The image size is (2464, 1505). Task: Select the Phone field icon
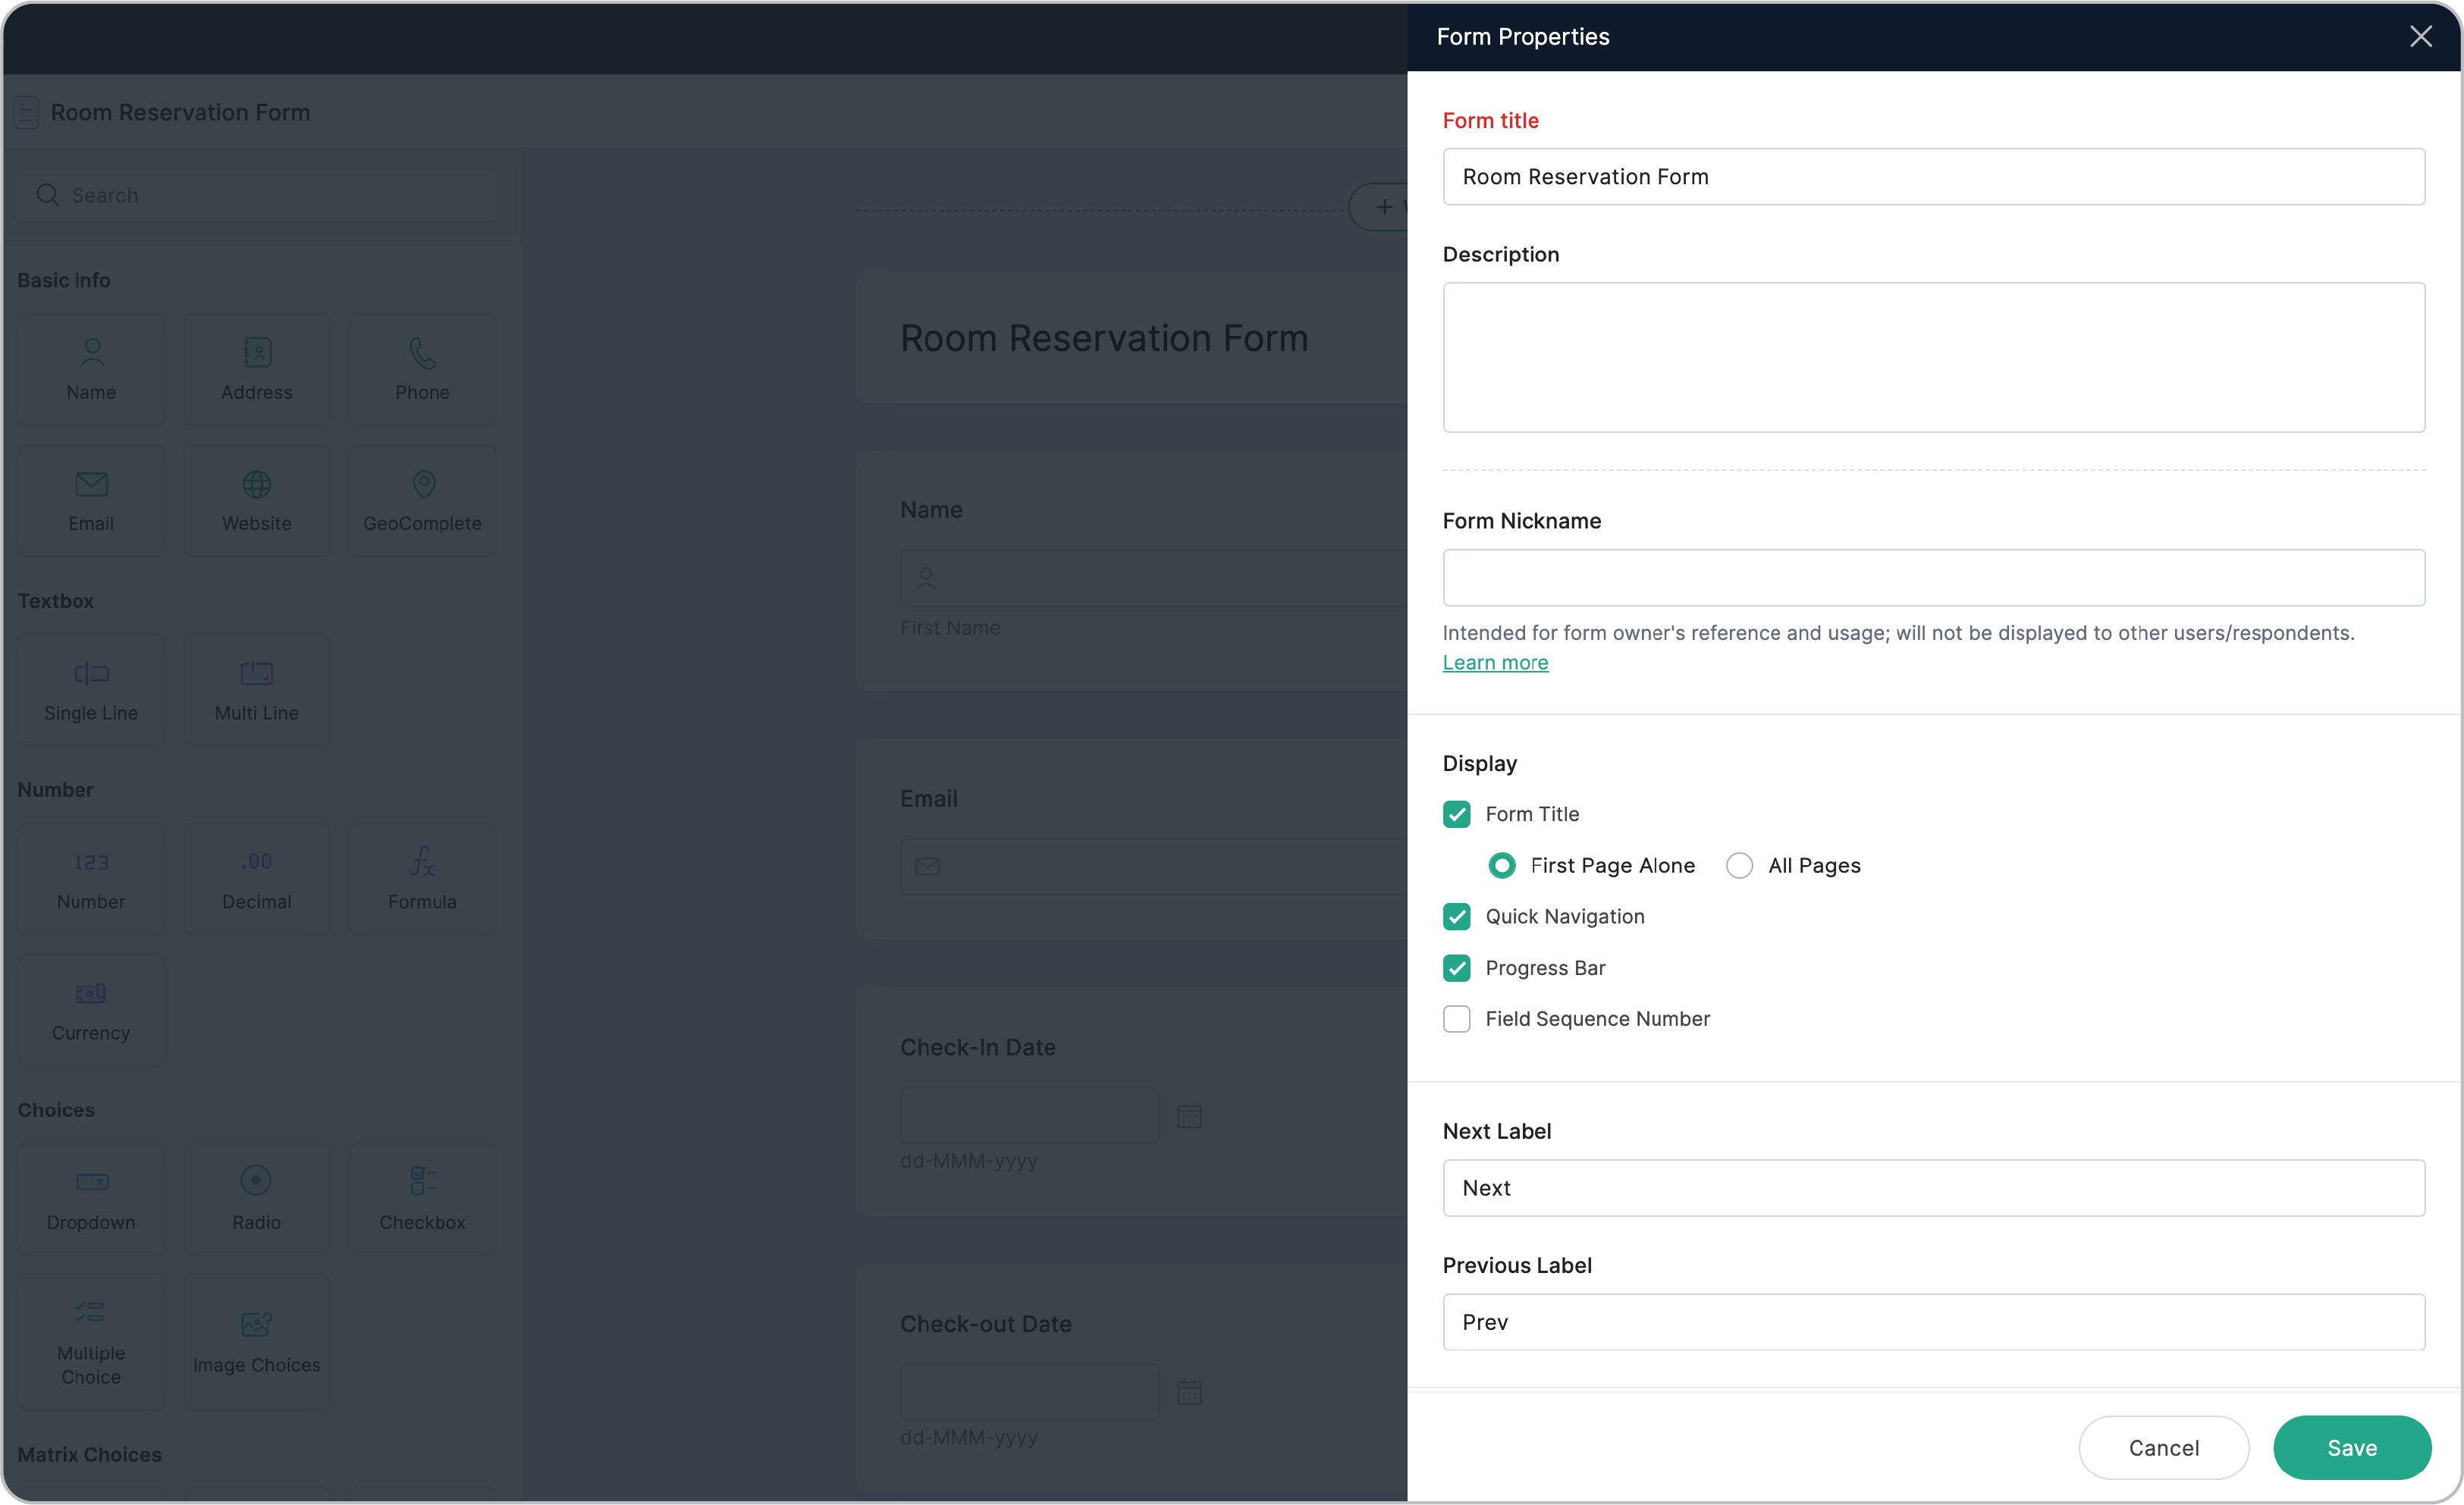tap(422, 353)
